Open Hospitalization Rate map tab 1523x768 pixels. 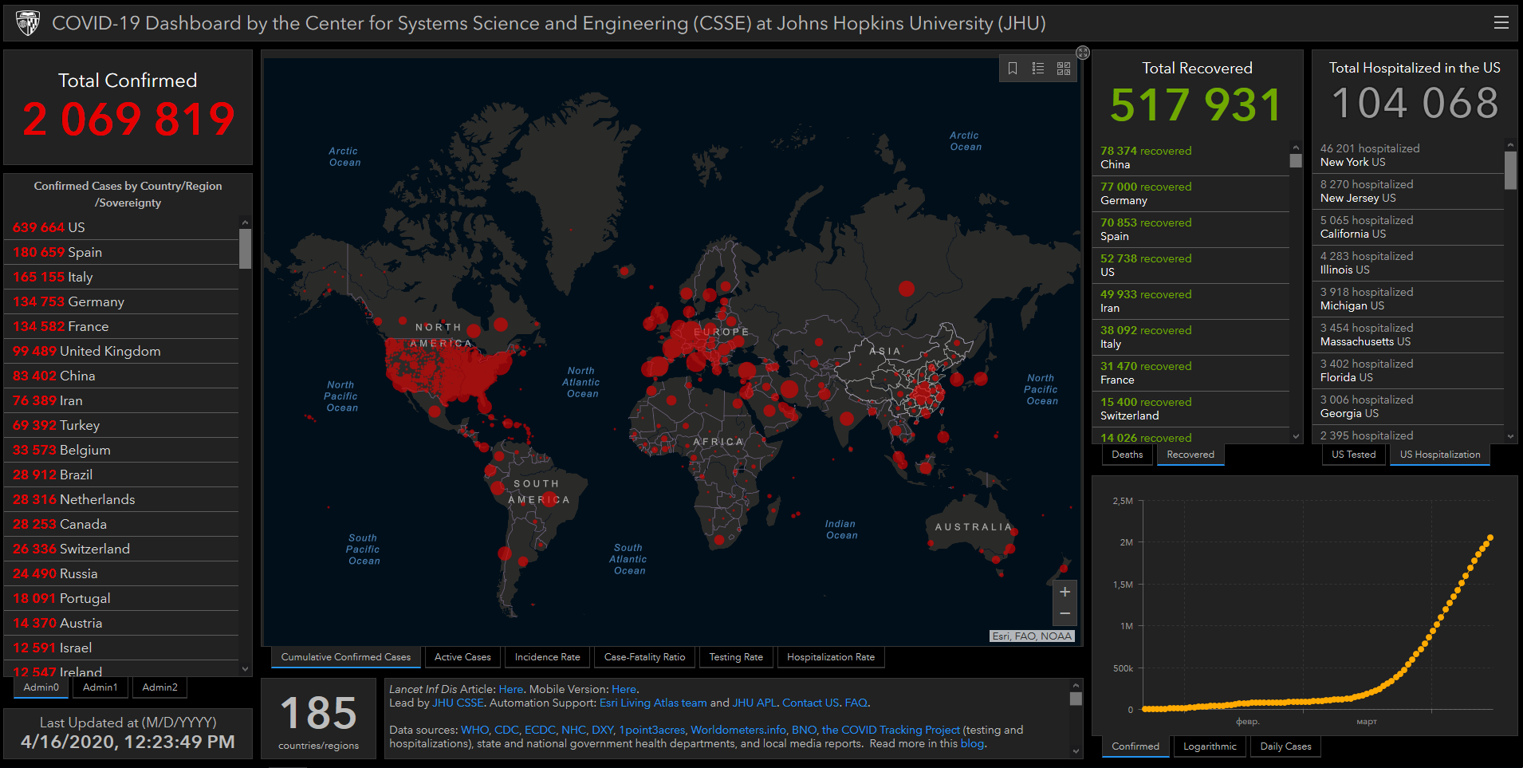pyautogui.click(x=831, y=657)
